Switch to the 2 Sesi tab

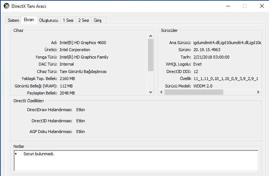[84, 20]
